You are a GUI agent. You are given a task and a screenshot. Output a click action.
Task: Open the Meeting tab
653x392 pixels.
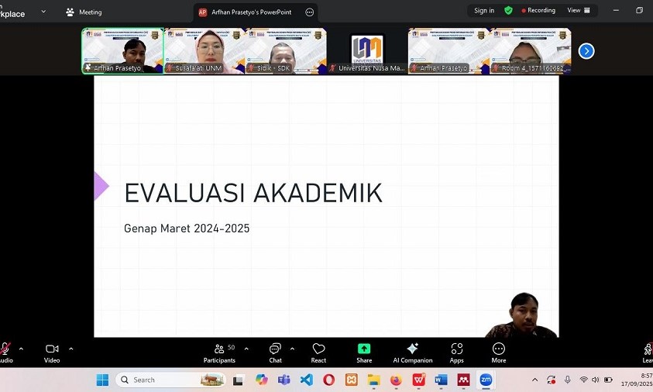pyautogui.click(x=84, y=12)
